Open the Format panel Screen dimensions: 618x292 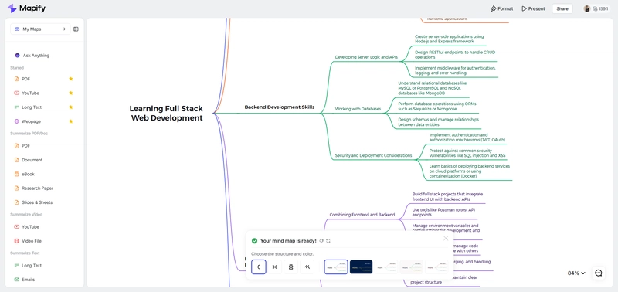[501, 8]
